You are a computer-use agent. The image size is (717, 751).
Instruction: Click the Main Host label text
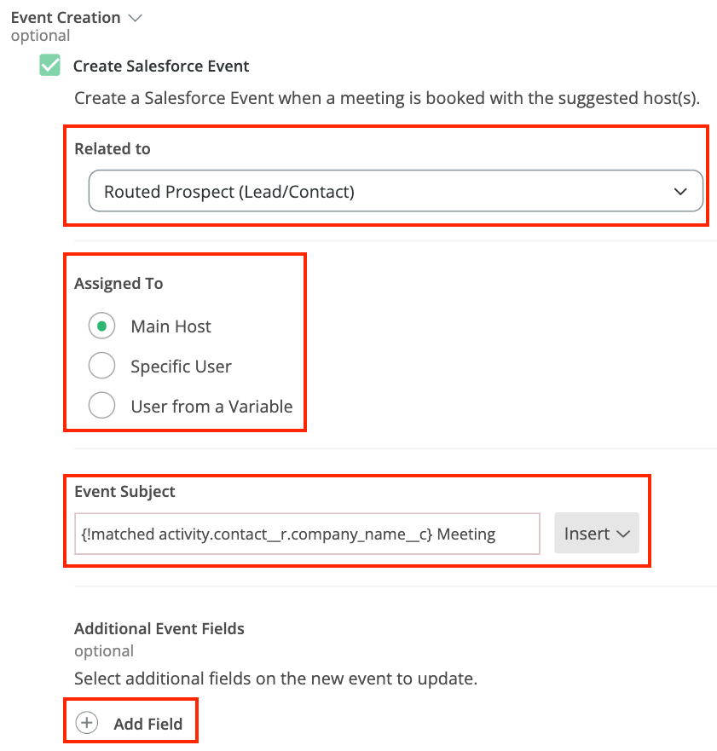coord(171,326)
